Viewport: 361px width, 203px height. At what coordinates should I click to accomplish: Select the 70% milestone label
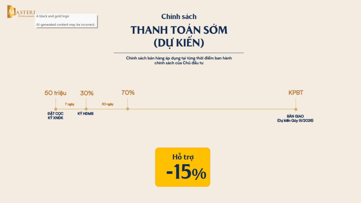click(x=128, y=92)
